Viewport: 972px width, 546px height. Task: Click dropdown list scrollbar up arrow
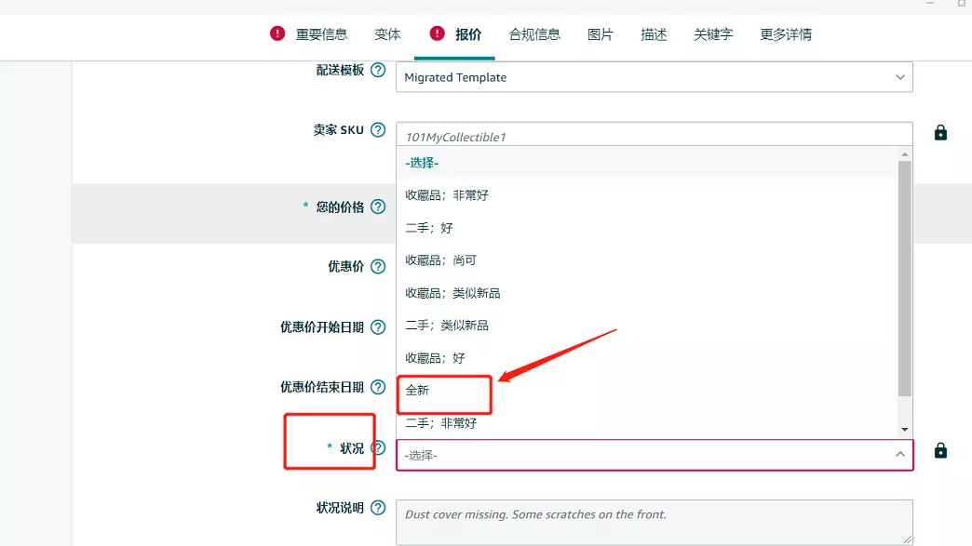pyautogui.click(x=904, y=154)
